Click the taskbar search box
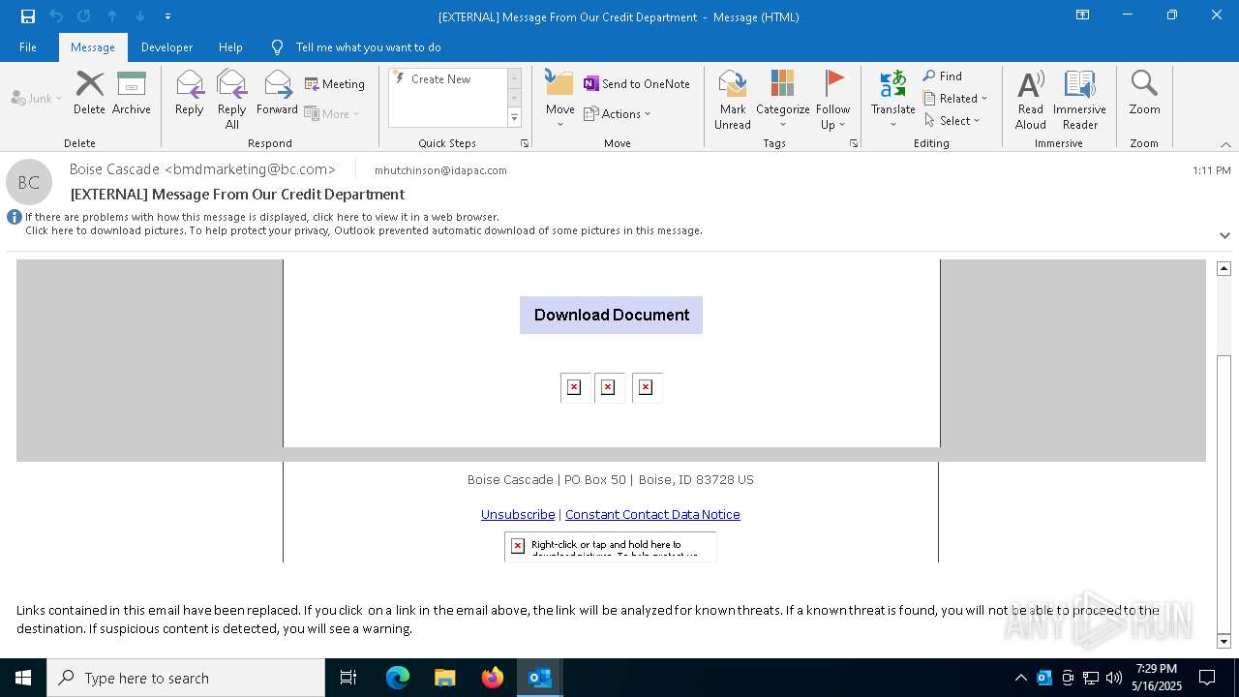This screenshot has width=1239, height=697. click(186, 678)
